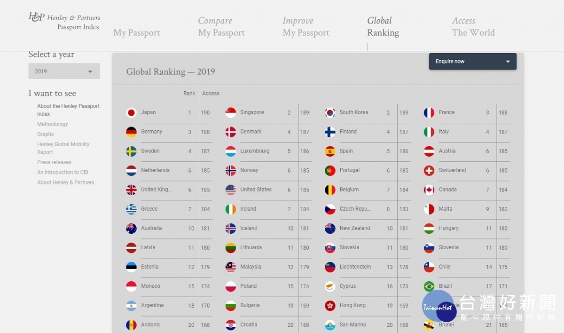
Task: Select the United States flag icon
Action: pos(231,190)
